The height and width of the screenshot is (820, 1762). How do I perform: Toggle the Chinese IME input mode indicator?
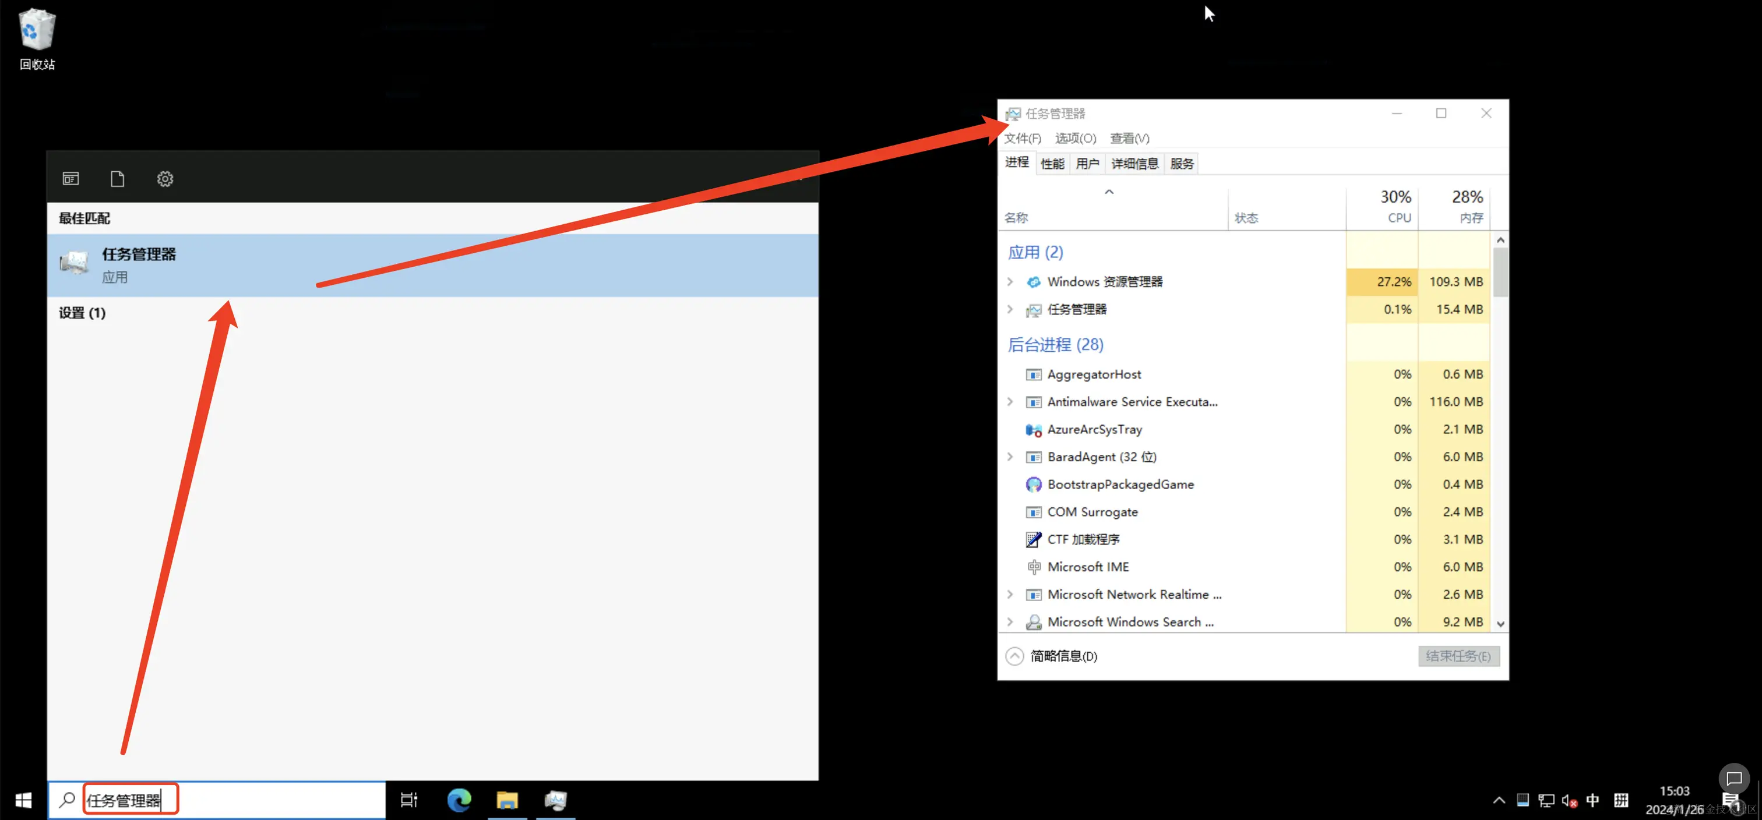(x=1592, y=800)
